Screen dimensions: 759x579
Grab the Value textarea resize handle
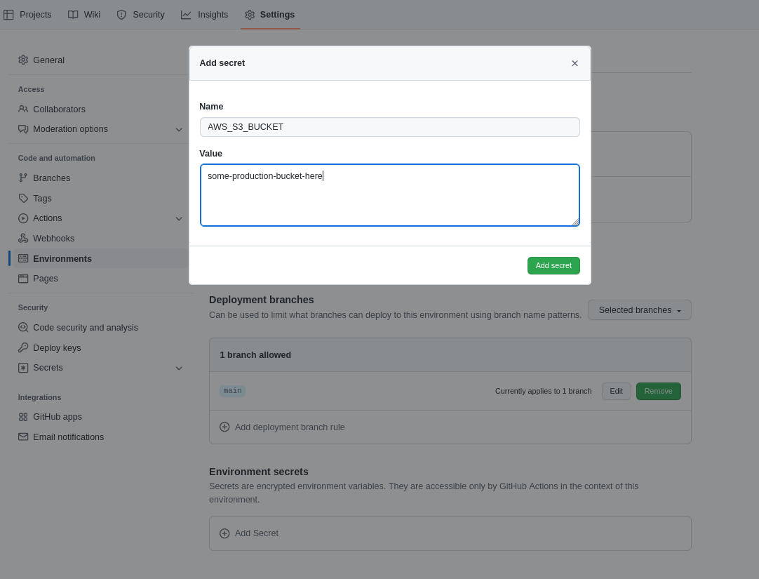pos(575,222)
